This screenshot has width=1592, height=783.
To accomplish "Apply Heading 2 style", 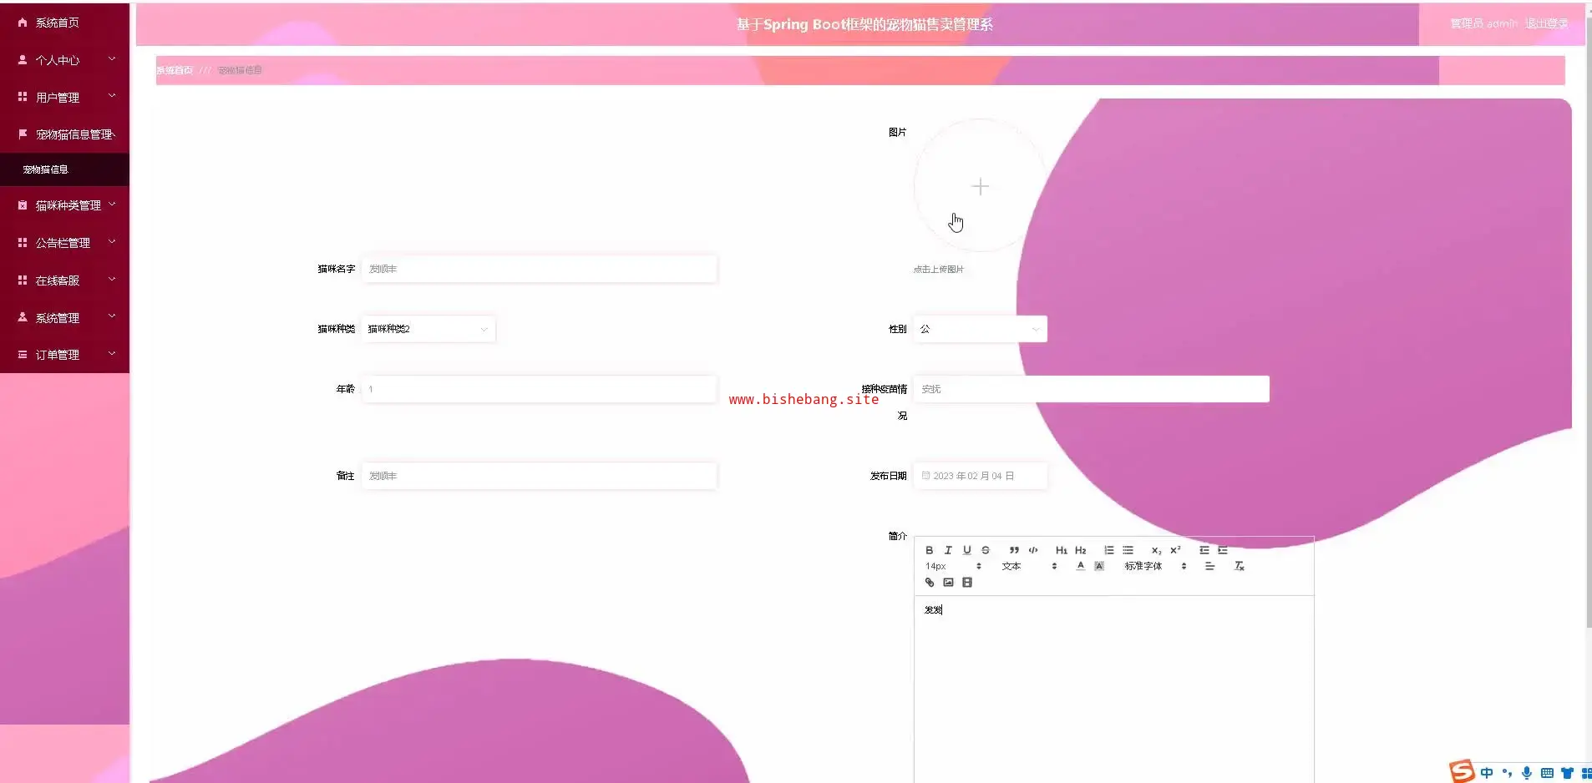I will (1081, 550).
